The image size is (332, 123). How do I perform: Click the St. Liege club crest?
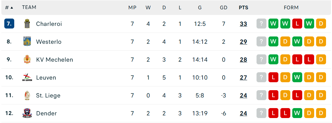pyautogui.click(x=27, y=95)
